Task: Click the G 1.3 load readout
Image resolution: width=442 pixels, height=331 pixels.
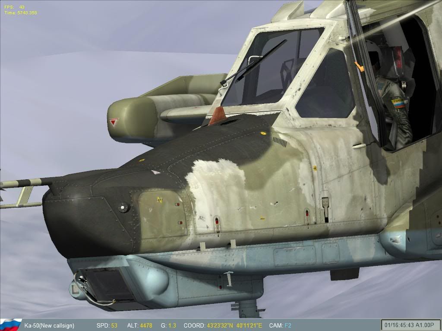Action: 169,326
